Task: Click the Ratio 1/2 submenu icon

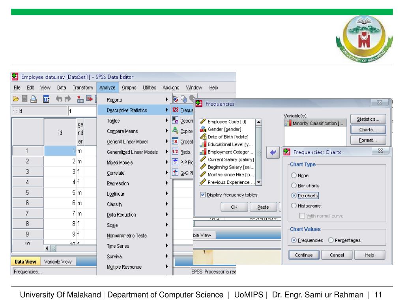Action: coord(175,152)
